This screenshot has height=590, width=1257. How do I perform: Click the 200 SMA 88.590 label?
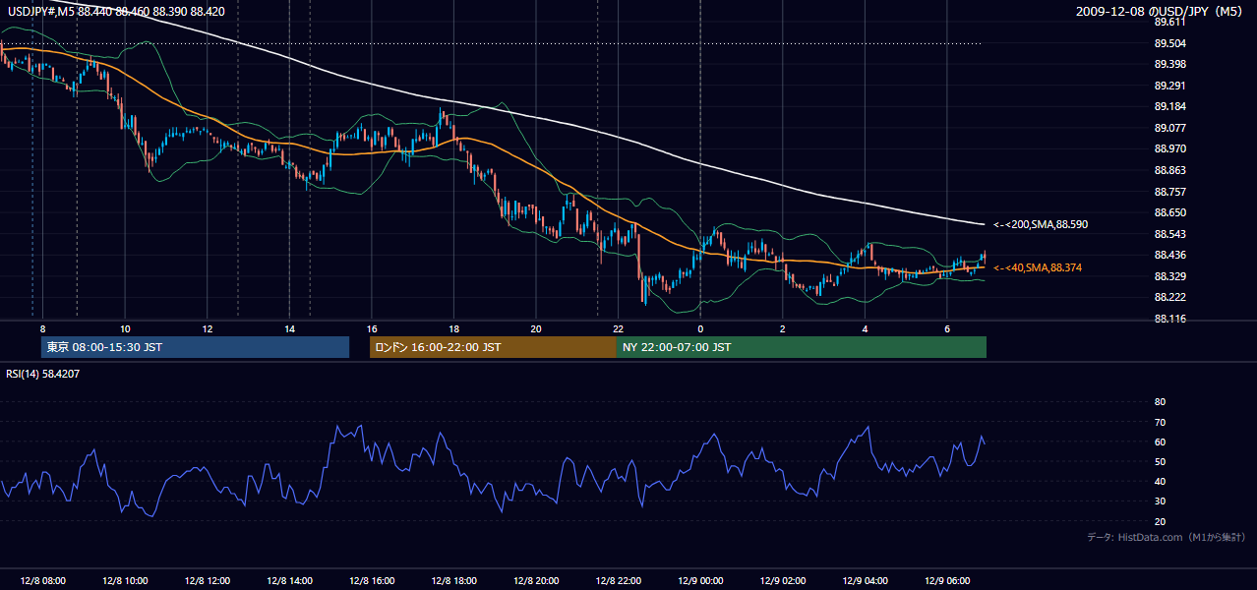1041,225
